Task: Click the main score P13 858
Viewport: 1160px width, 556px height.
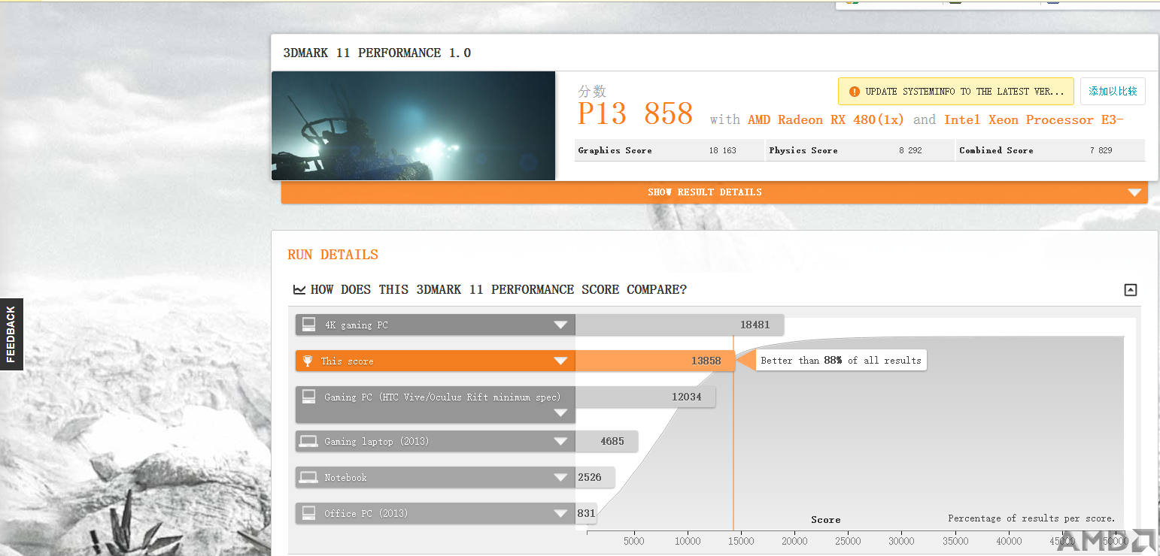Action: [x=635, y=114]
